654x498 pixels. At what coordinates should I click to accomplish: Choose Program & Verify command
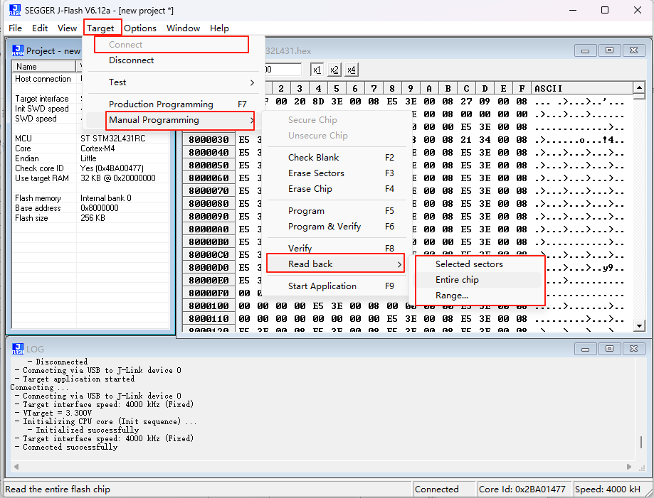pyautogui.click(x=336, y=227)
